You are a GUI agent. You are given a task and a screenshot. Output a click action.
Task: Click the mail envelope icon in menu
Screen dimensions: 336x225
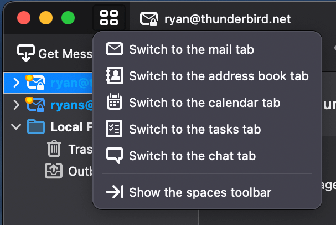pyautogui.click(x=115, y=49)
